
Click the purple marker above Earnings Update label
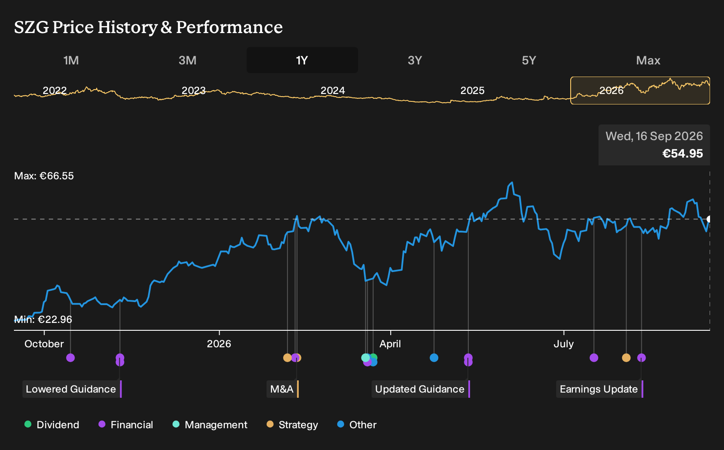(641, 358)
